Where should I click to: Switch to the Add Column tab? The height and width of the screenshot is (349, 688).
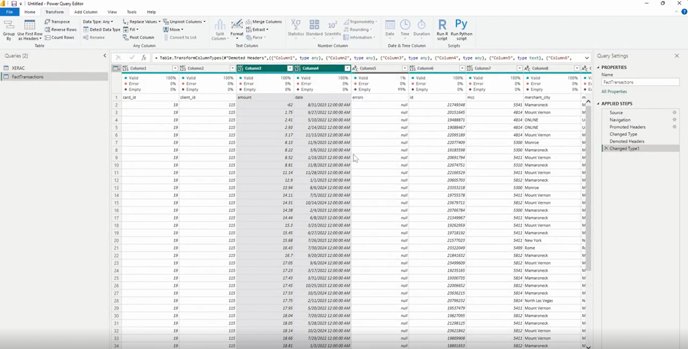(85, 12)
